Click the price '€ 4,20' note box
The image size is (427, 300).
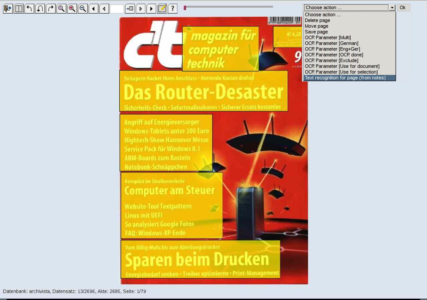click(x=287, y=37)
